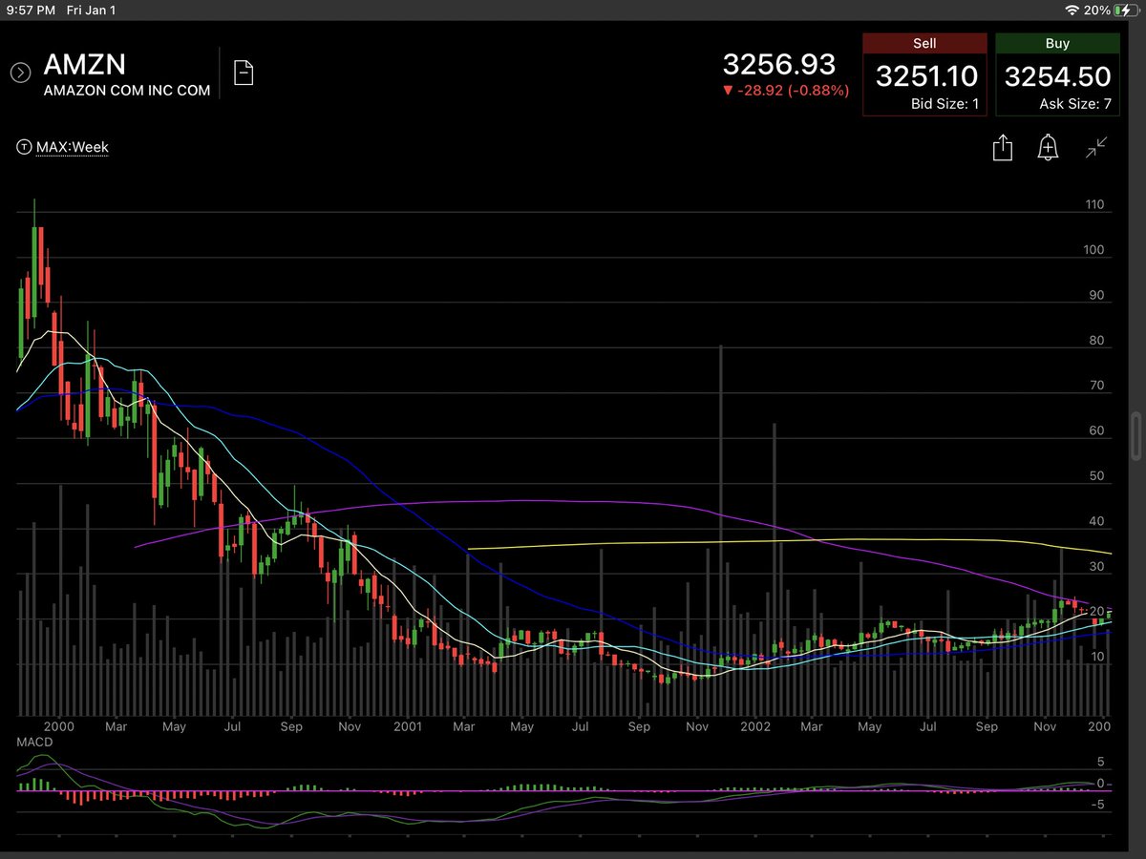The image size is (1146, 859).
Task: Open the MAX:Week timeframe selector
Action: pyautogui.click(x=74, y=147)
